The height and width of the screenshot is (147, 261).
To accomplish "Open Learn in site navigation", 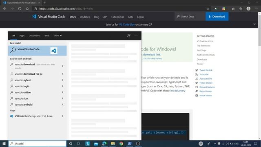I will pyautogui.click(x=140, y=17).
